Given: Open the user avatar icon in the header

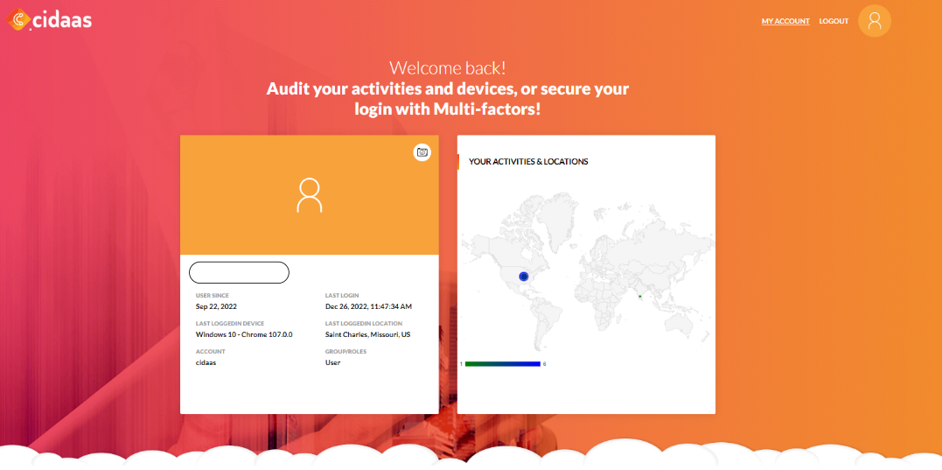Looking at the screenshot, I should pos(874,21).
